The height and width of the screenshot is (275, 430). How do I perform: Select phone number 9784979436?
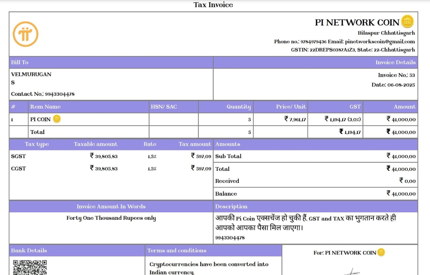pyautogui.click(x=313, y=42)
